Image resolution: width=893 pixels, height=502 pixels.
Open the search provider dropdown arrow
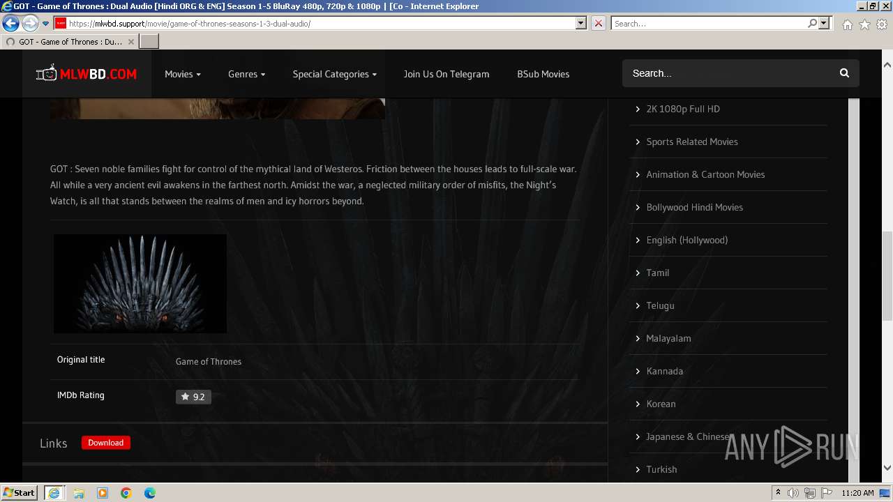(824, 23)
